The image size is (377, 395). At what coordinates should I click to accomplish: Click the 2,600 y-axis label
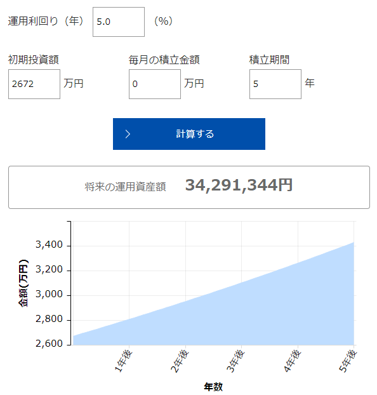click(x=49, y=344)
